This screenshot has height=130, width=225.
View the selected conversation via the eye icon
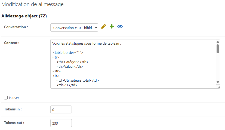120,27
